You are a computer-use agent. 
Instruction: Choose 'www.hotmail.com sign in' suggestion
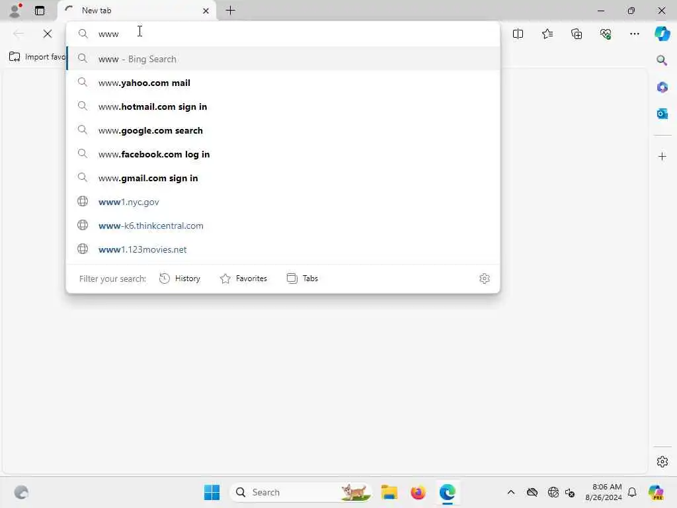coord(283,106)
